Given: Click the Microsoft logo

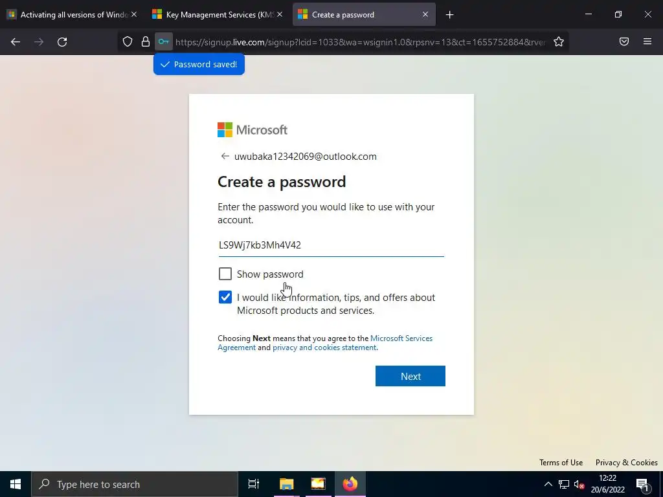Looking at the screenshot, I should click(253, 129).
